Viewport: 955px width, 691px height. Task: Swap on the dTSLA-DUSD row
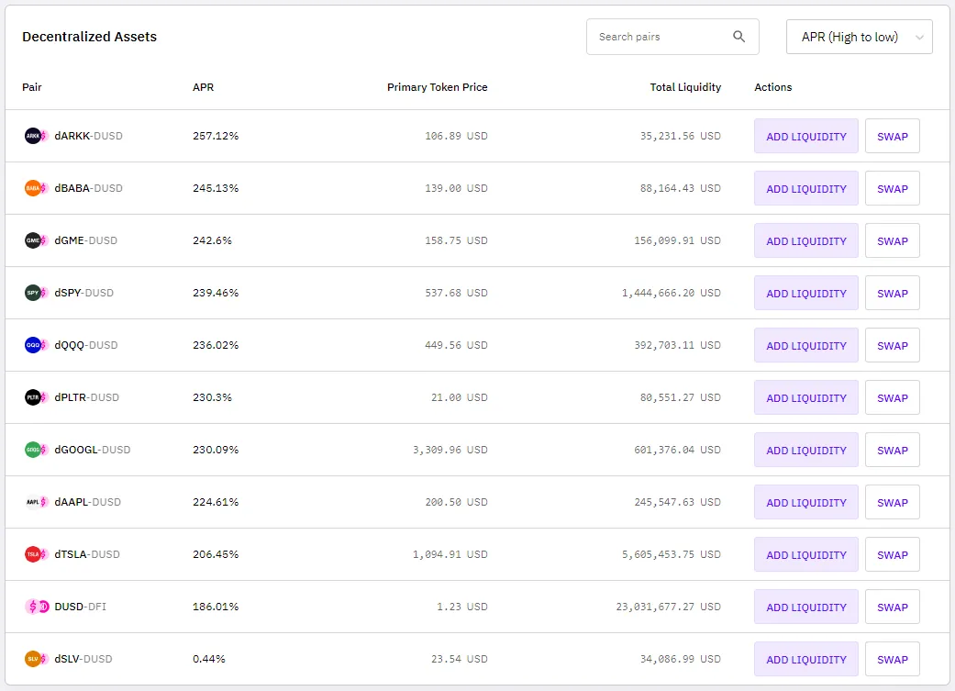893,555
